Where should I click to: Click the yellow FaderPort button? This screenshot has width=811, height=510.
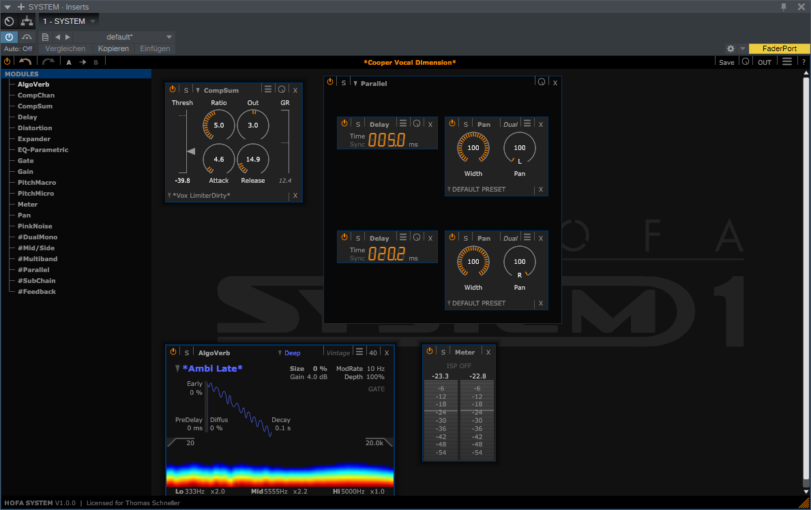pyautogui.click(x=780, y=48)
